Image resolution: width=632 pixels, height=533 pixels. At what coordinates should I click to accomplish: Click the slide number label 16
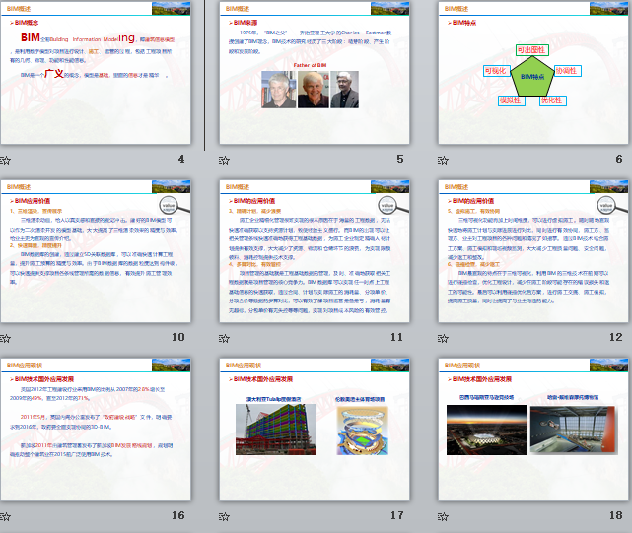point(177,515)
